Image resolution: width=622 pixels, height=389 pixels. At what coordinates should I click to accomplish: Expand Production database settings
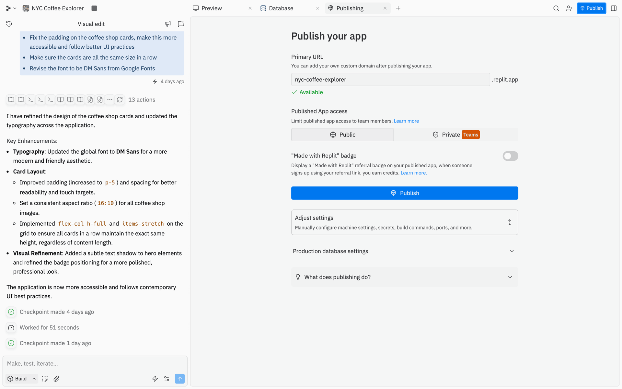(x=405, y=251)
